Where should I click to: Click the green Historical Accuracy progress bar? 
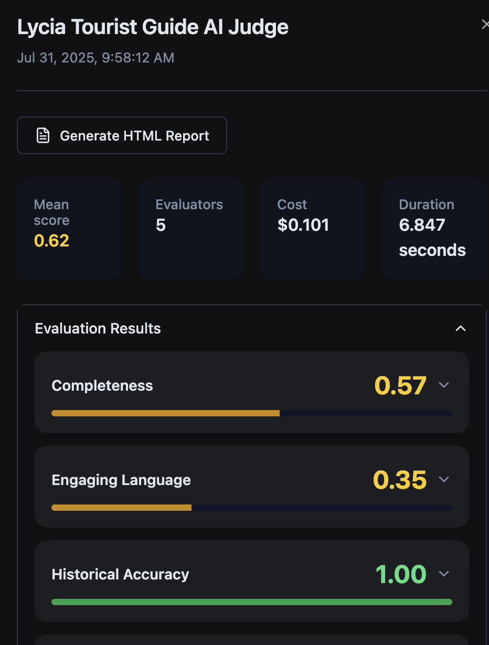[x=251, y=602]
